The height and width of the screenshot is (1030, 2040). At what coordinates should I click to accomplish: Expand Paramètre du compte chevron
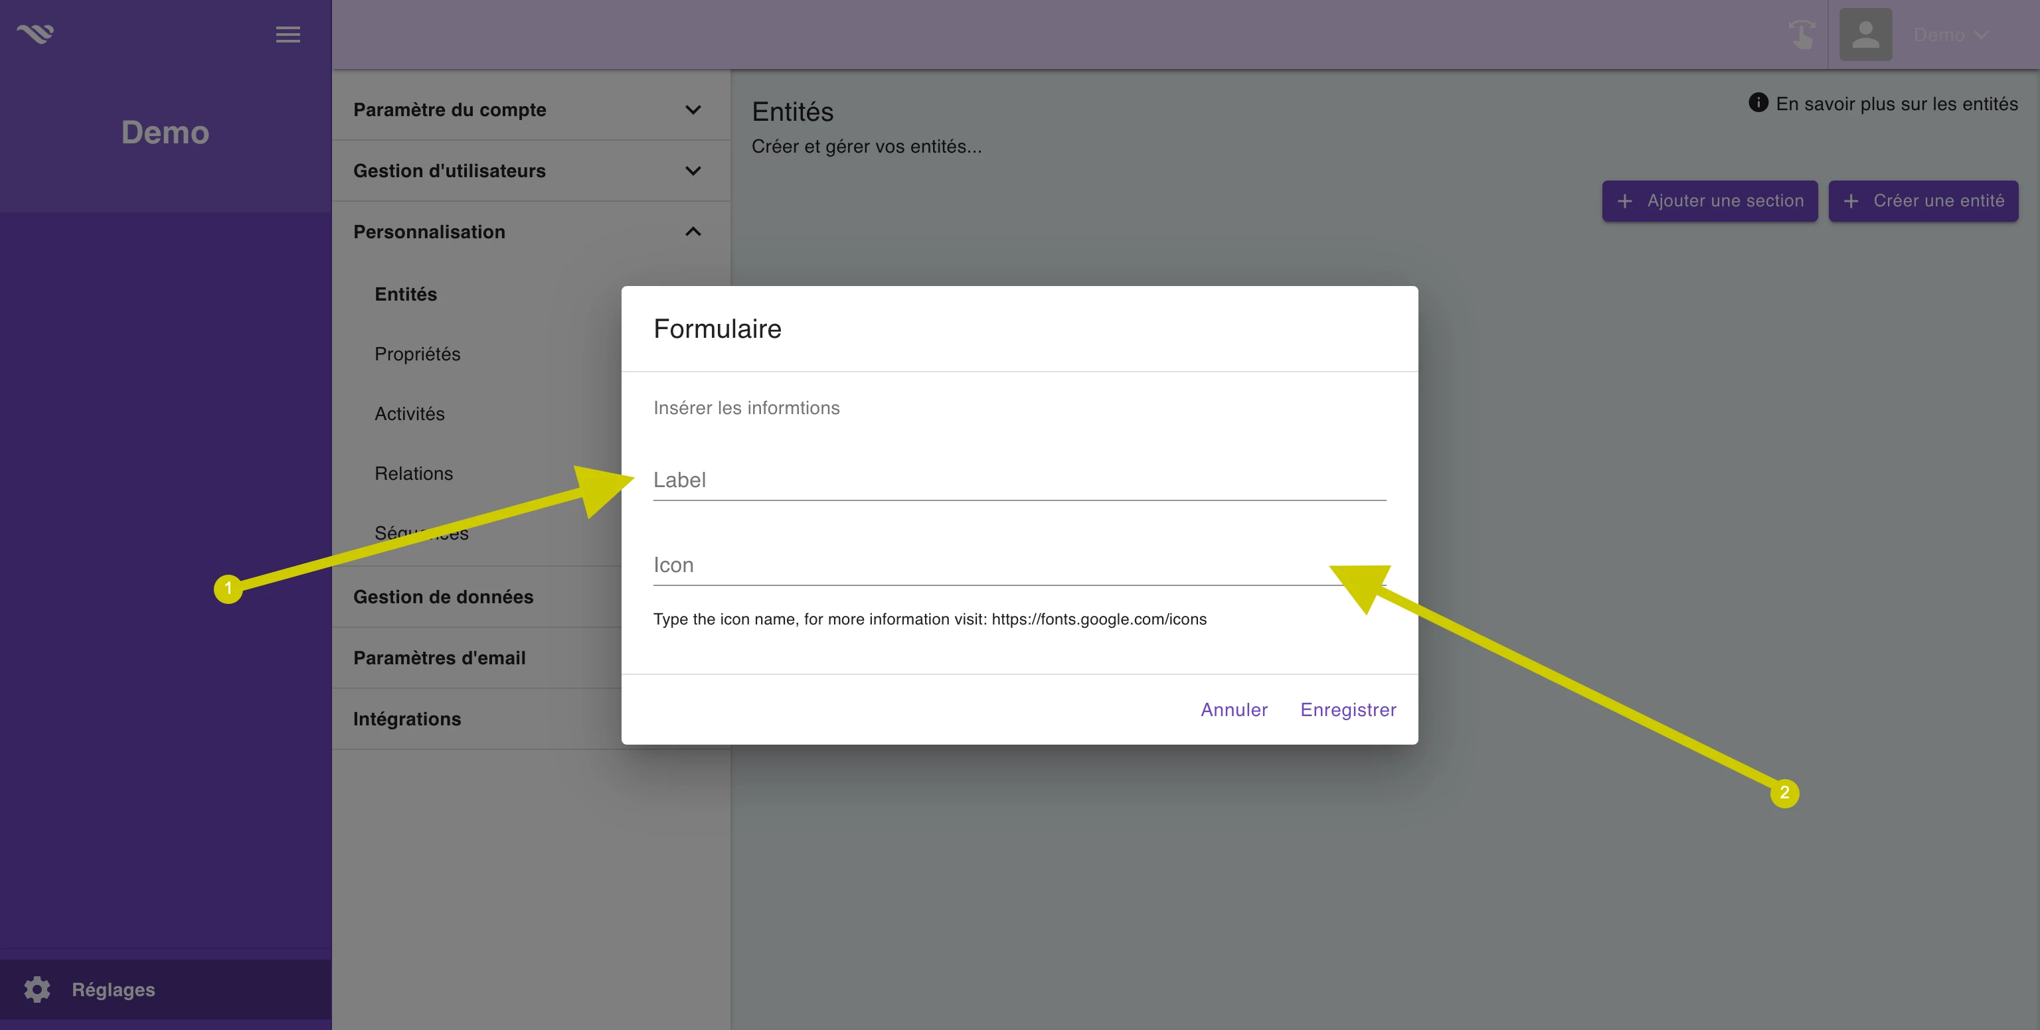click(693, 110)
